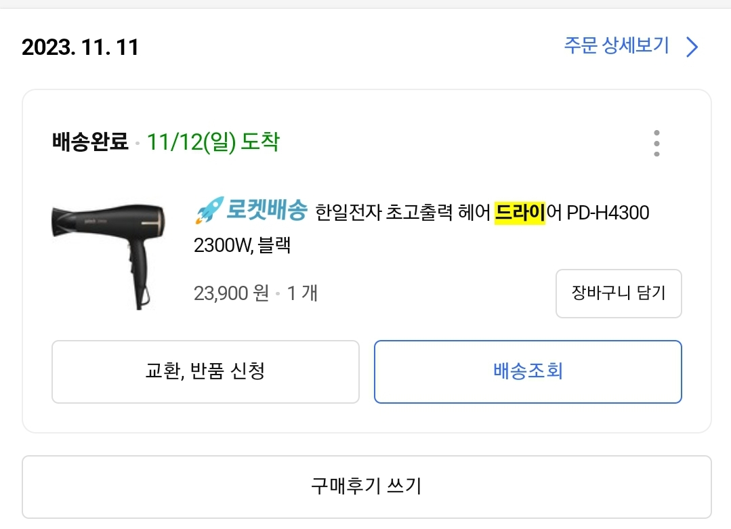Click the 구매후기 쓰기 review button

(x=367, y=486)
